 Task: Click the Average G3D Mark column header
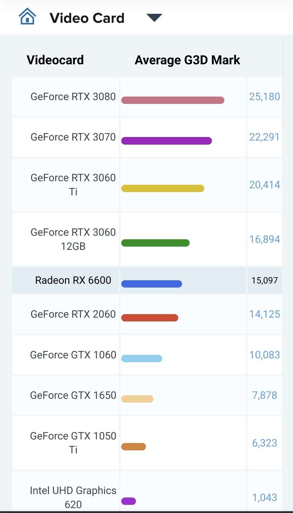tap(187, 60)
